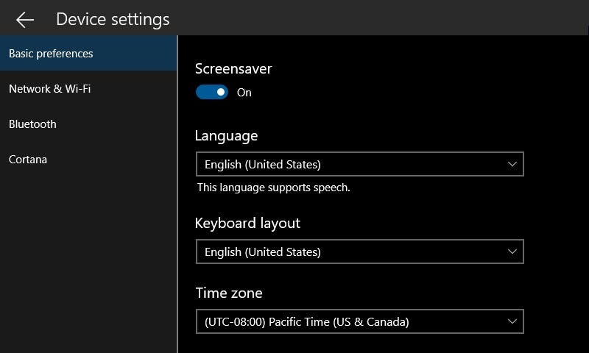Open Keyboard layout English (United States) box
Screen dimensions: 589x353
pos(360,252)
